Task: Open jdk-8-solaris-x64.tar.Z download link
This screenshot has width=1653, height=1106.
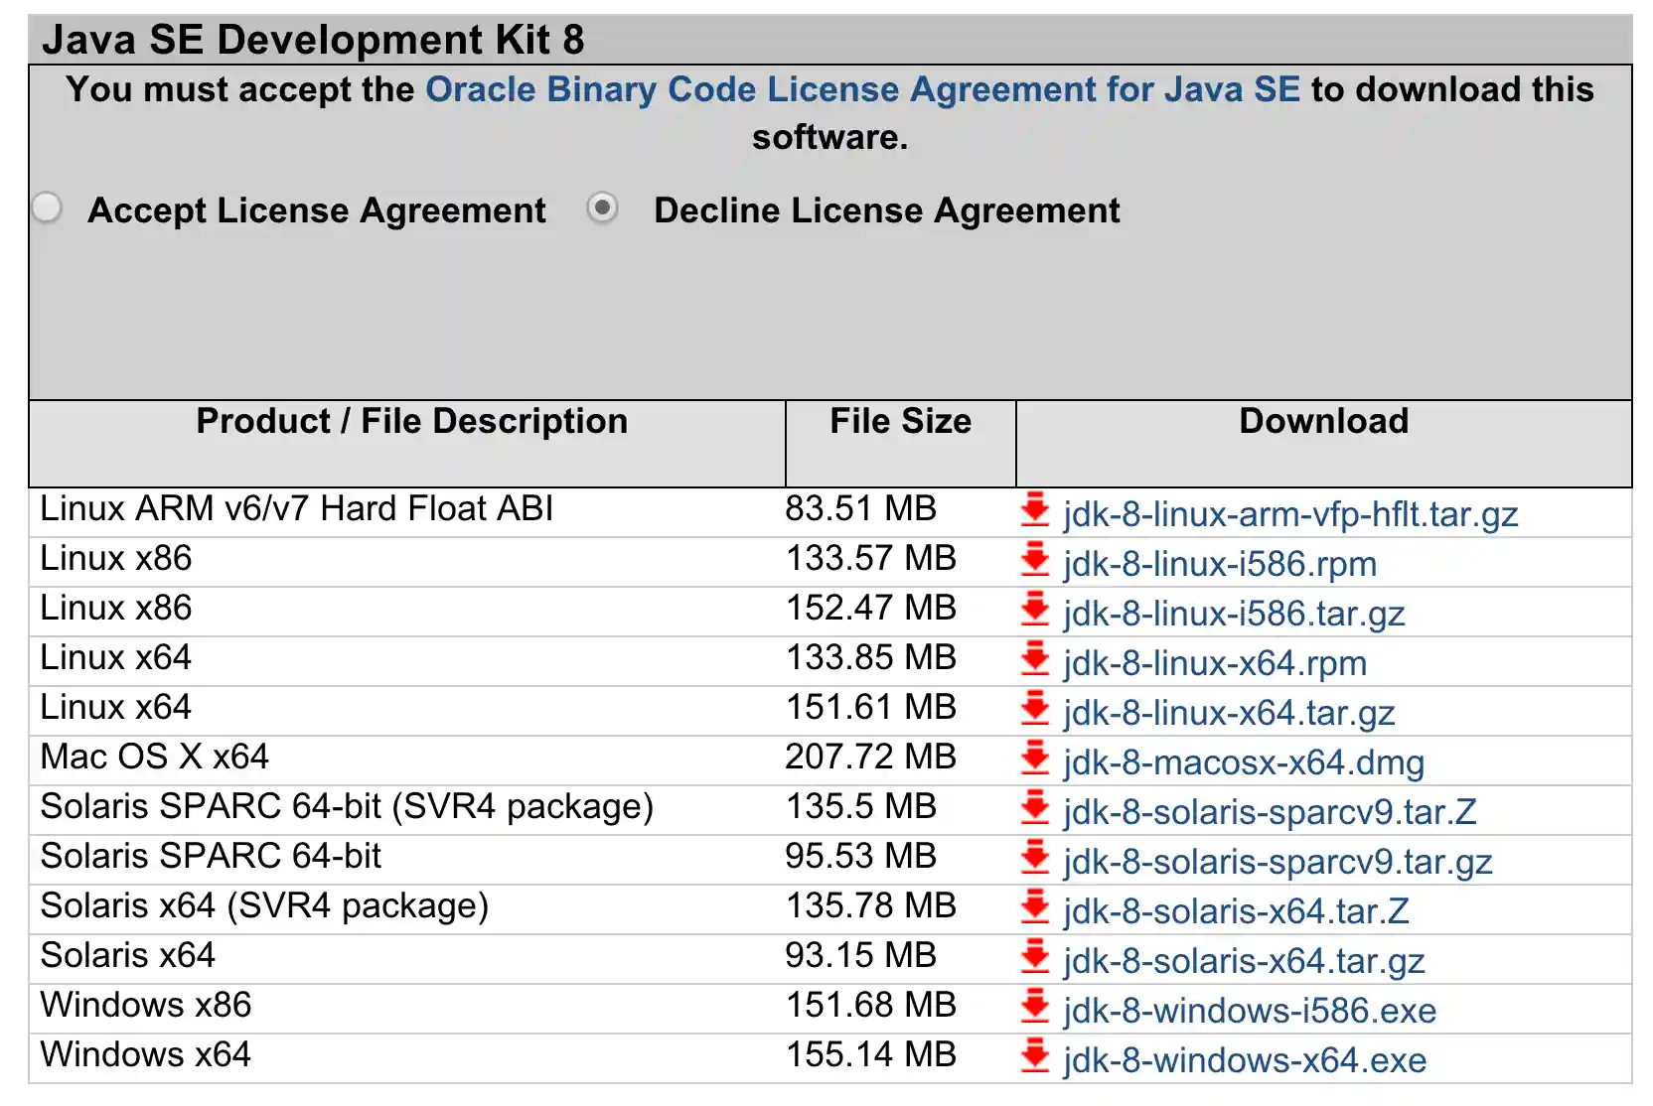Action: pyautogui.click(x=1235, y=911)
